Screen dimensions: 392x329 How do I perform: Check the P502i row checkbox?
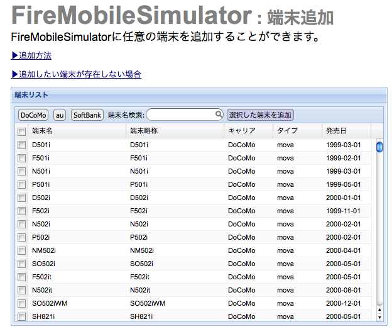22,237
